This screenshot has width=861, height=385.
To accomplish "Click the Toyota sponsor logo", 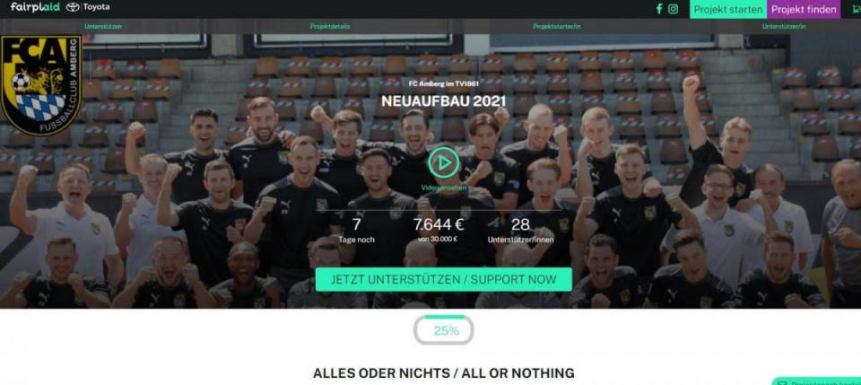I will 88,7.
